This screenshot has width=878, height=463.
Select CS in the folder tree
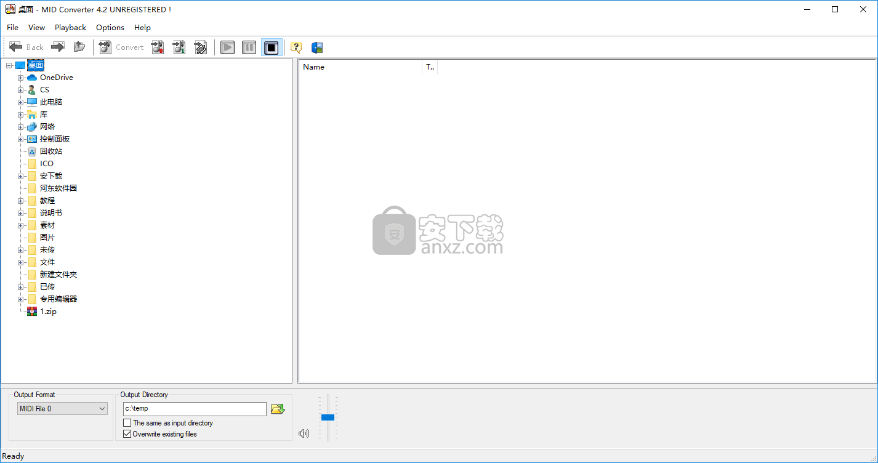coord(44,90)
